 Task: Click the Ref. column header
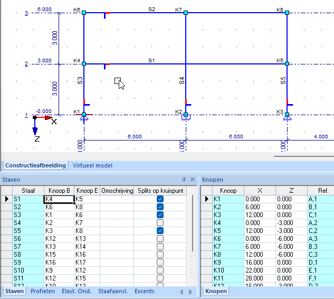(x=321, y=191)
